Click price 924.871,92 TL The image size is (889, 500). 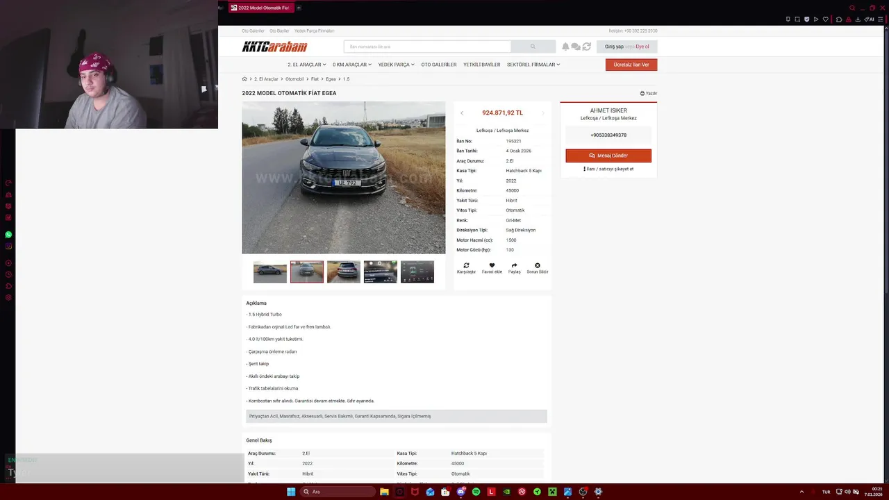pos(502,112)
